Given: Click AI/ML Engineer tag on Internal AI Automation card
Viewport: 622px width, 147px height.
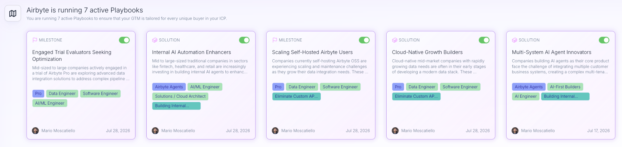Looking at the screenshot, I should tap(205, 87).
